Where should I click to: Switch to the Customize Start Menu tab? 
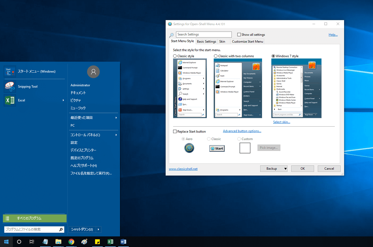[247, 42]
